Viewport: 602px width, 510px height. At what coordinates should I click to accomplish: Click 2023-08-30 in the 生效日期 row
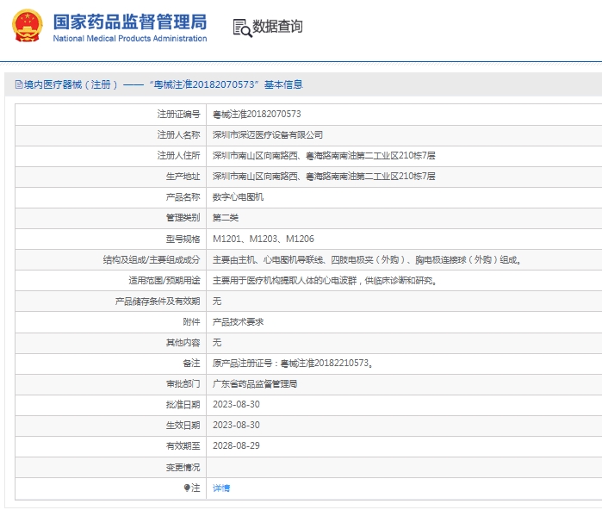coord(236,425)
